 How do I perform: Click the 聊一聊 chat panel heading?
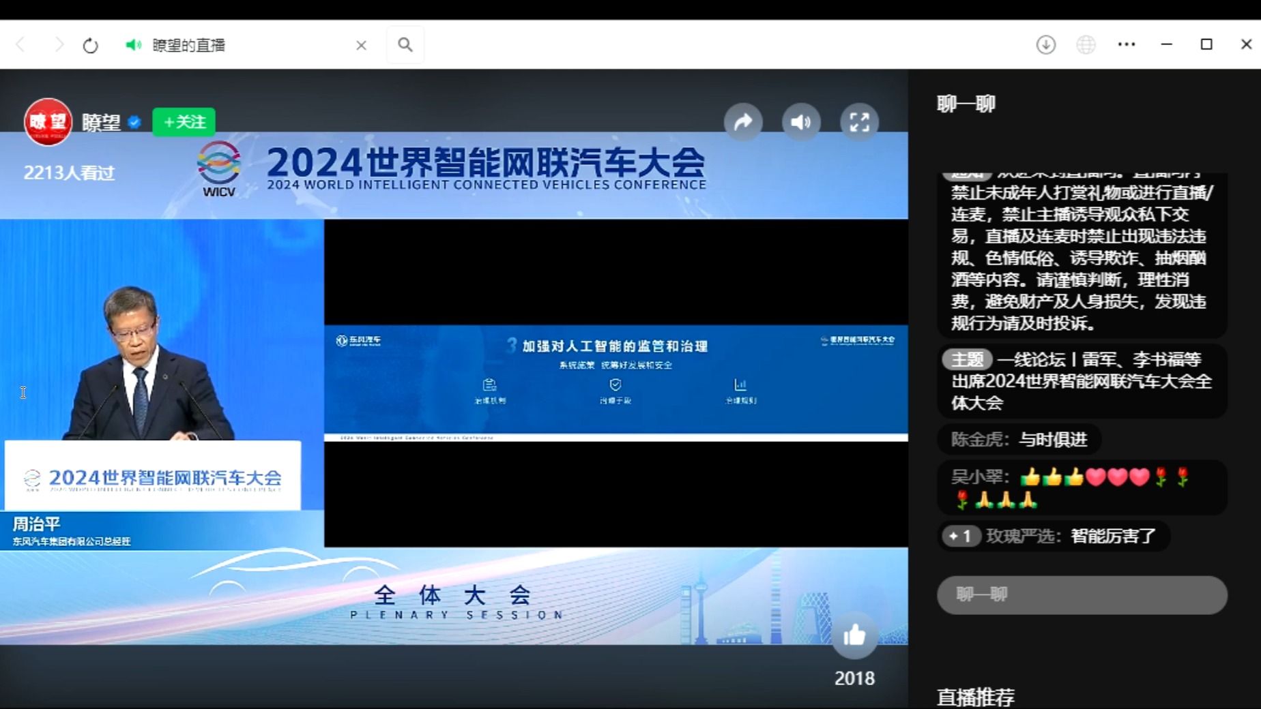966,104
